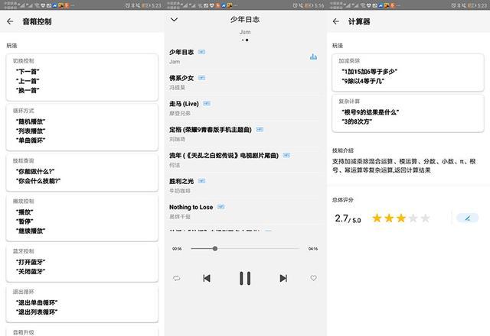Click the now-playing equalizer icon beside 少年日志
This screenshot has width=490, height=336.
point(313,57)
